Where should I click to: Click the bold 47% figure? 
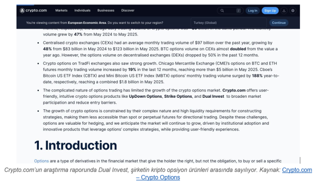click(78, 34)
